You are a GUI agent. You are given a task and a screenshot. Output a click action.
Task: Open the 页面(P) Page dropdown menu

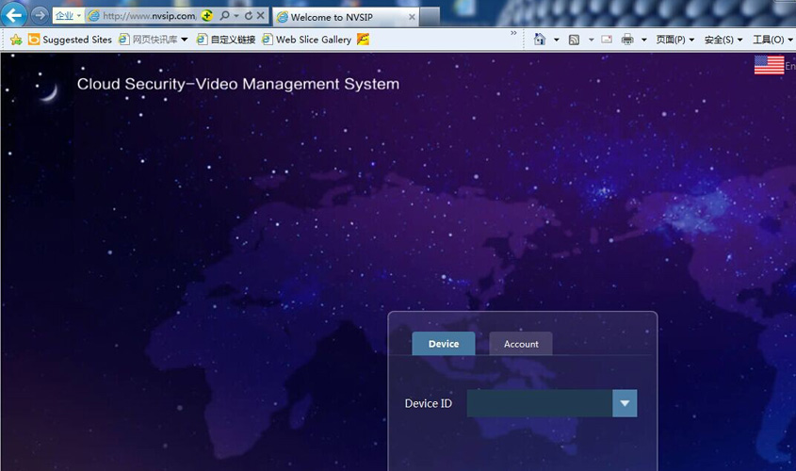675,40
